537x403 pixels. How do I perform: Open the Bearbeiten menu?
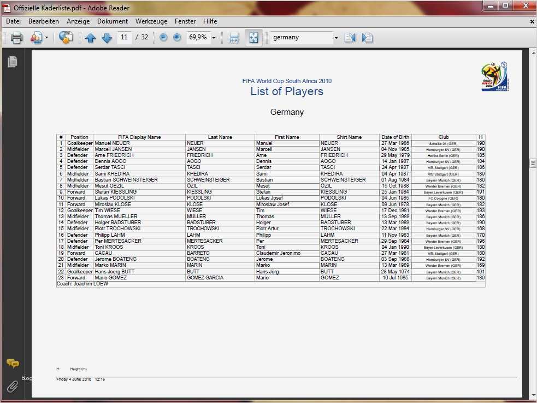point(44,21)
